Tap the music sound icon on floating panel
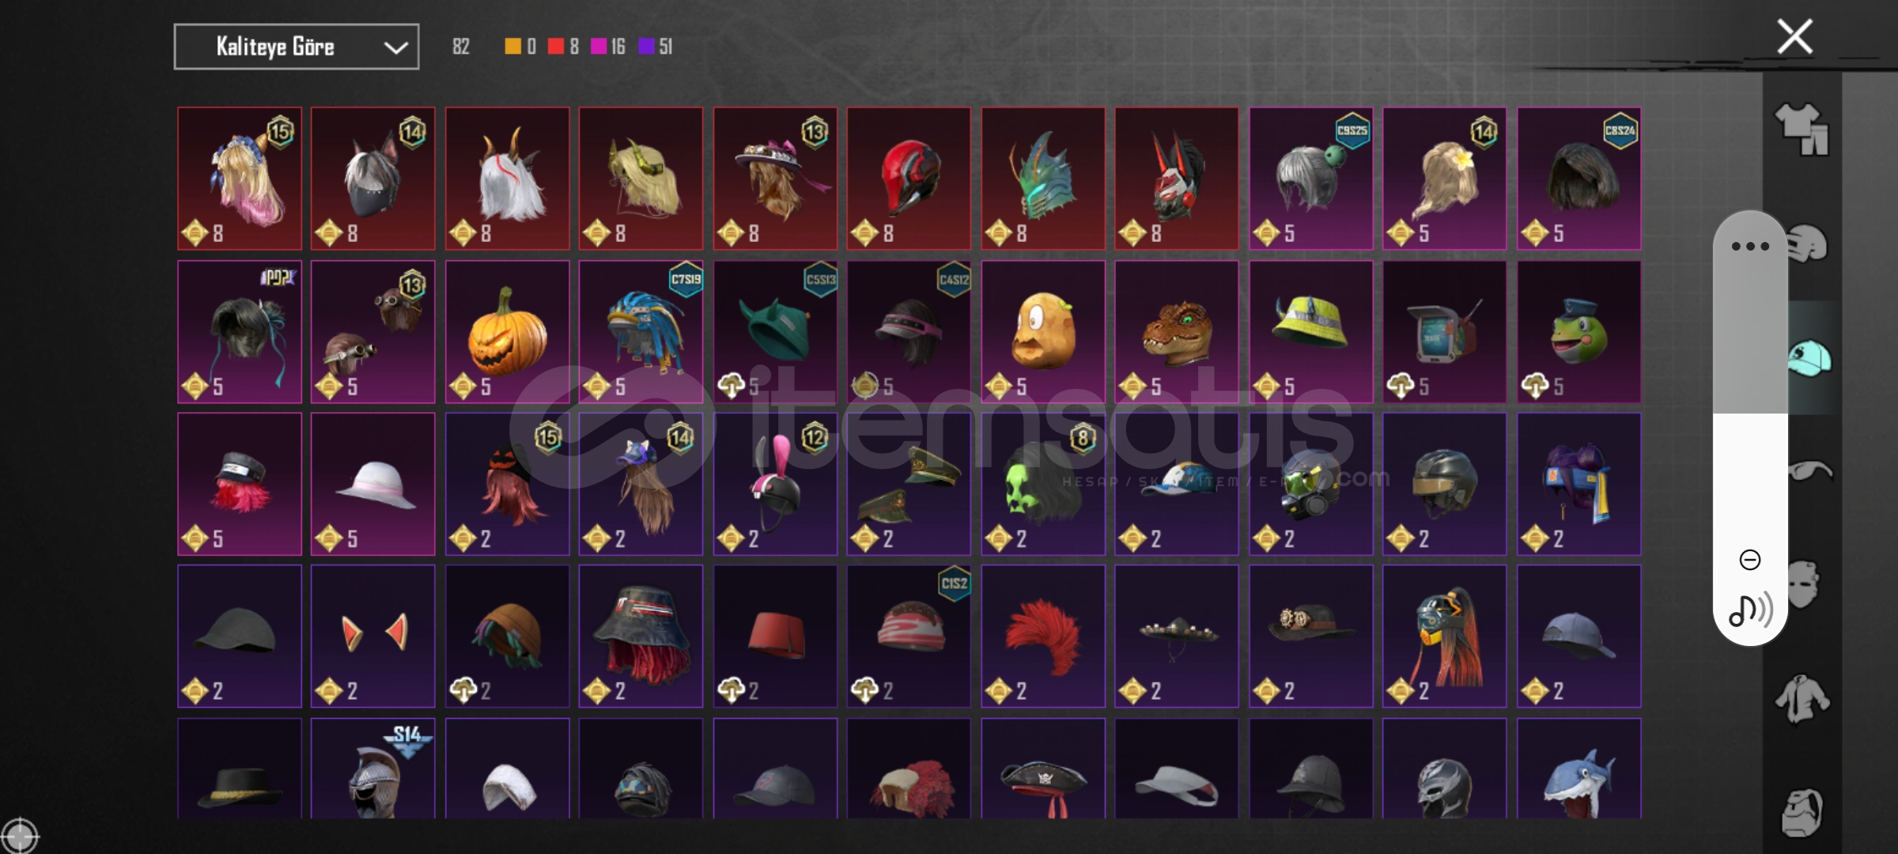Viewport: 1898px width, 854px height. click(1750, 610)
